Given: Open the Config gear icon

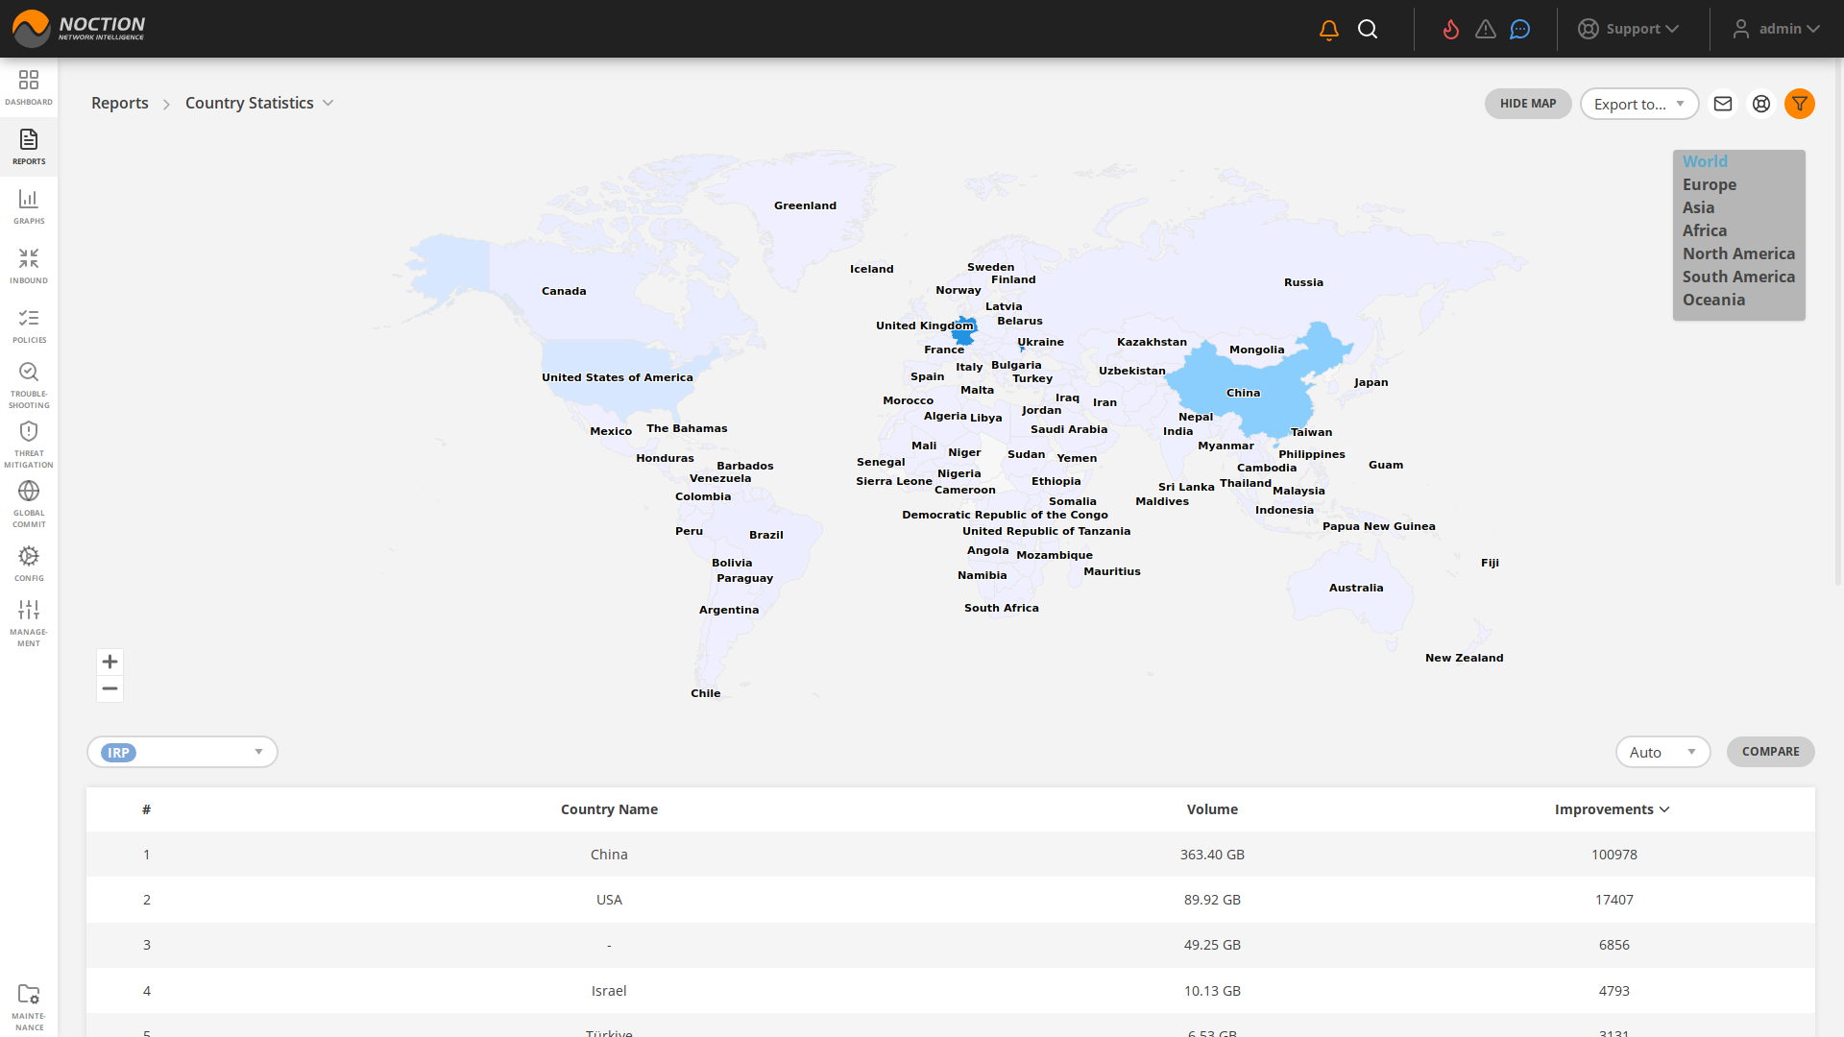Looking at the screenshot, I should (29, 555).
